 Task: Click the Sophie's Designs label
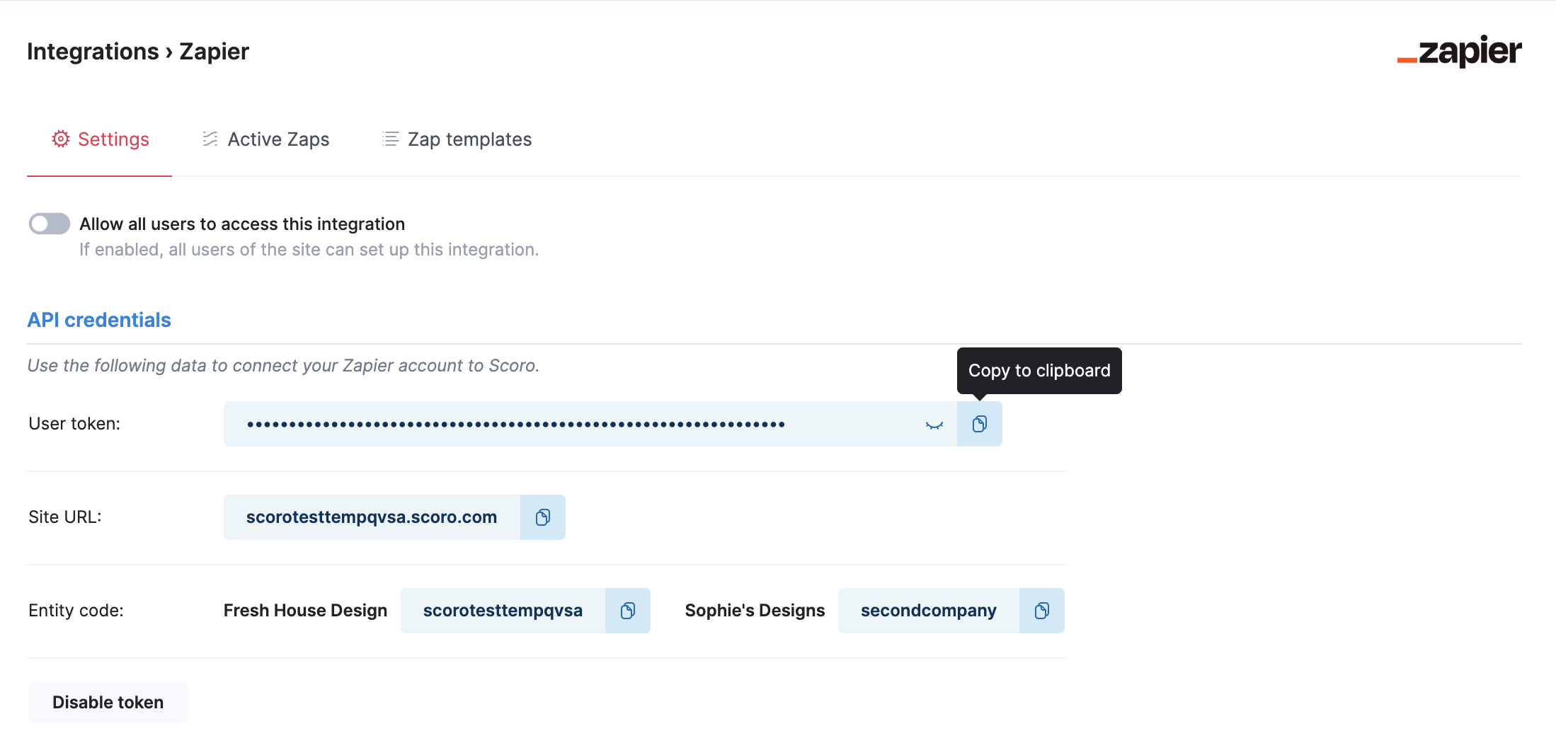pyautogui.click(x=755, y=611)
